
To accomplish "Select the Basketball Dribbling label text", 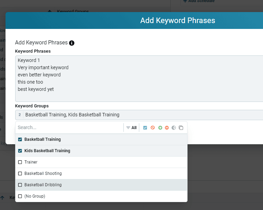I will pos(43,185).
